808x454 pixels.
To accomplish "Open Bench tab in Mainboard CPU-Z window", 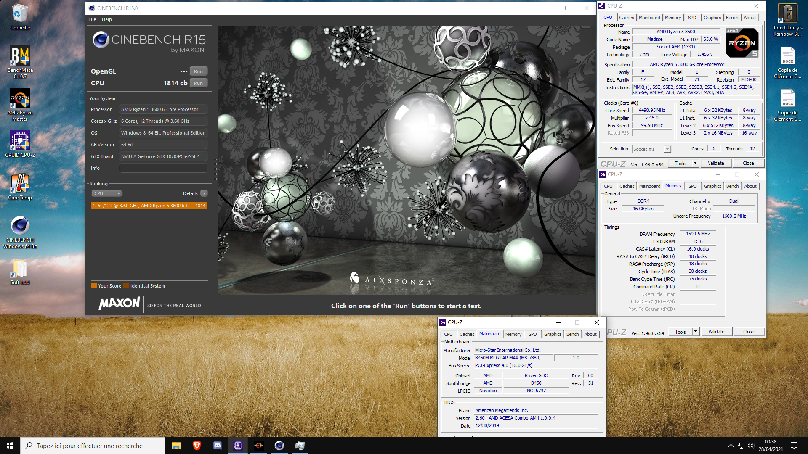I will click(x=572, y=334).
